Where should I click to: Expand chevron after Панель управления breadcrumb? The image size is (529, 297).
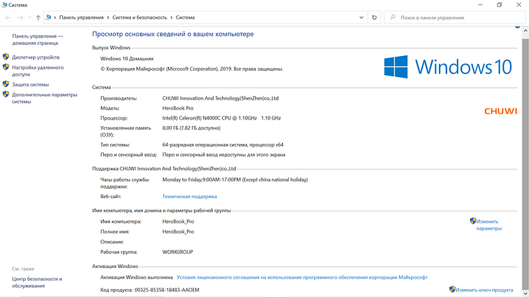click(x=108, y=18)
